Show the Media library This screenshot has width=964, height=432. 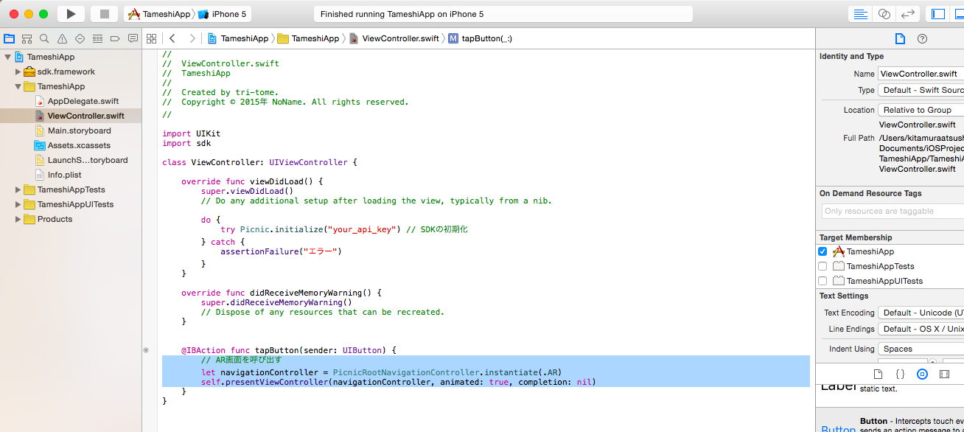click(x=944, y=374)
